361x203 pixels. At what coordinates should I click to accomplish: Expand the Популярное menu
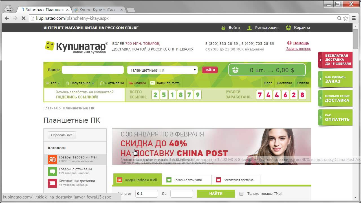tap(80, 83)
